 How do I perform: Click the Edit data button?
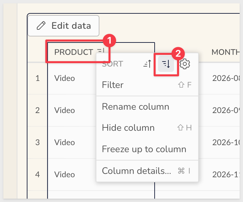64,26
